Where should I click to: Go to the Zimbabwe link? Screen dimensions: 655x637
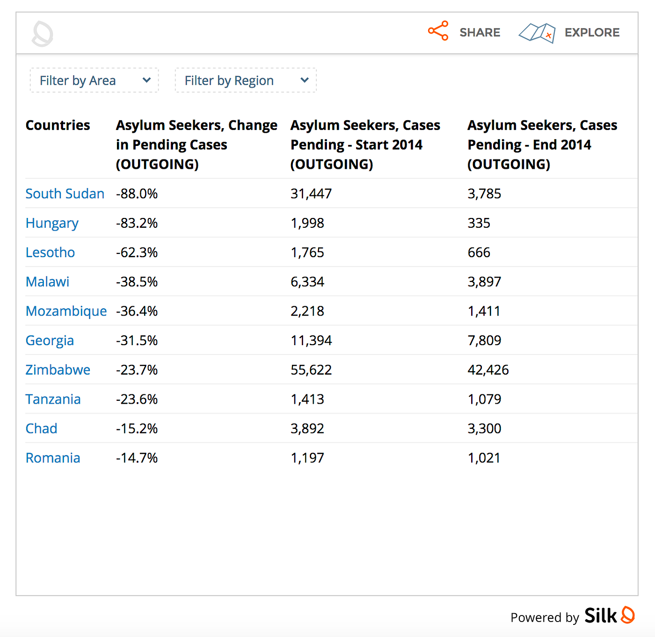pos(58,370)
